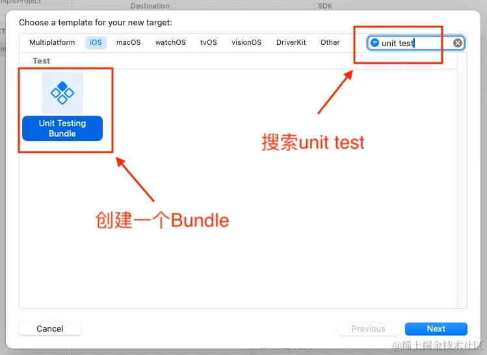Click the Destination column header in background window
The height and width of the screenshot is (355, 487).
point(150,6)
